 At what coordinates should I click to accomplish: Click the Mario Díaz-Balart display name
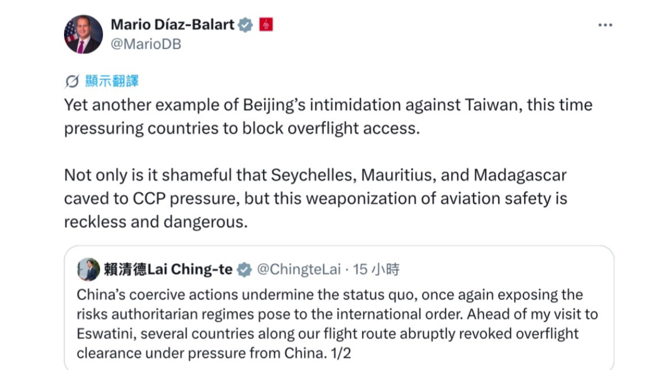(x=172, y=25)
